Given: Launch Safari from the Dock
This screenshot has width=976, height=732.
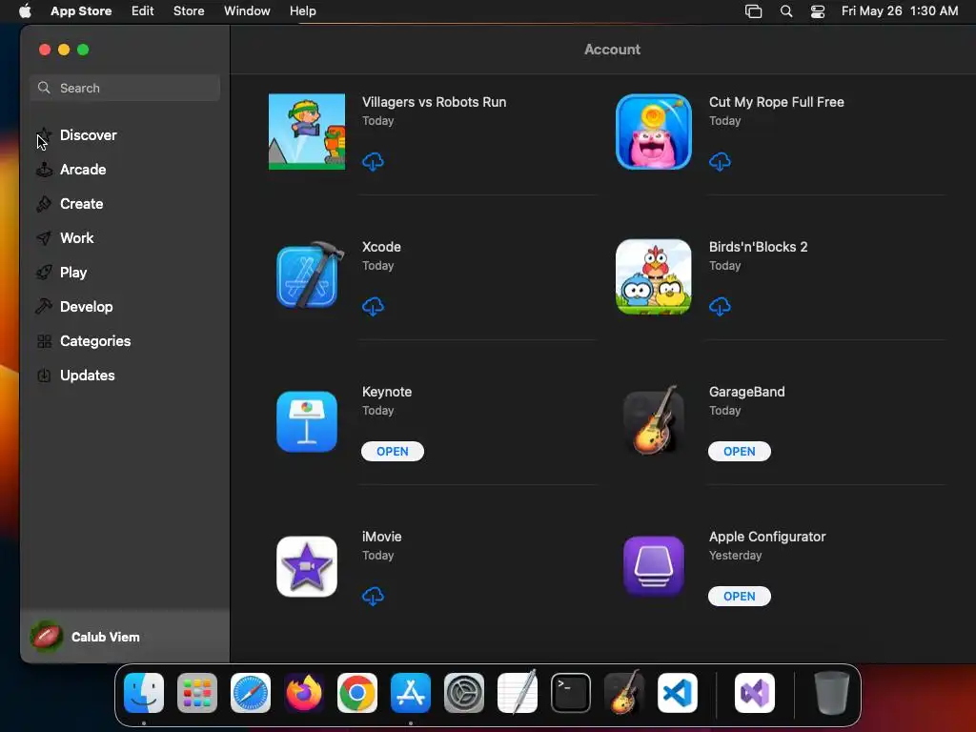Looking at the screenshot, I should pyautogui.click(x=251, y=693).
